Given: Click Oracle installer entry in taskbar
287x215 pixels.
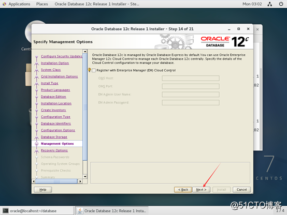Looking at the screenshot, I should (x=111, y=211).
